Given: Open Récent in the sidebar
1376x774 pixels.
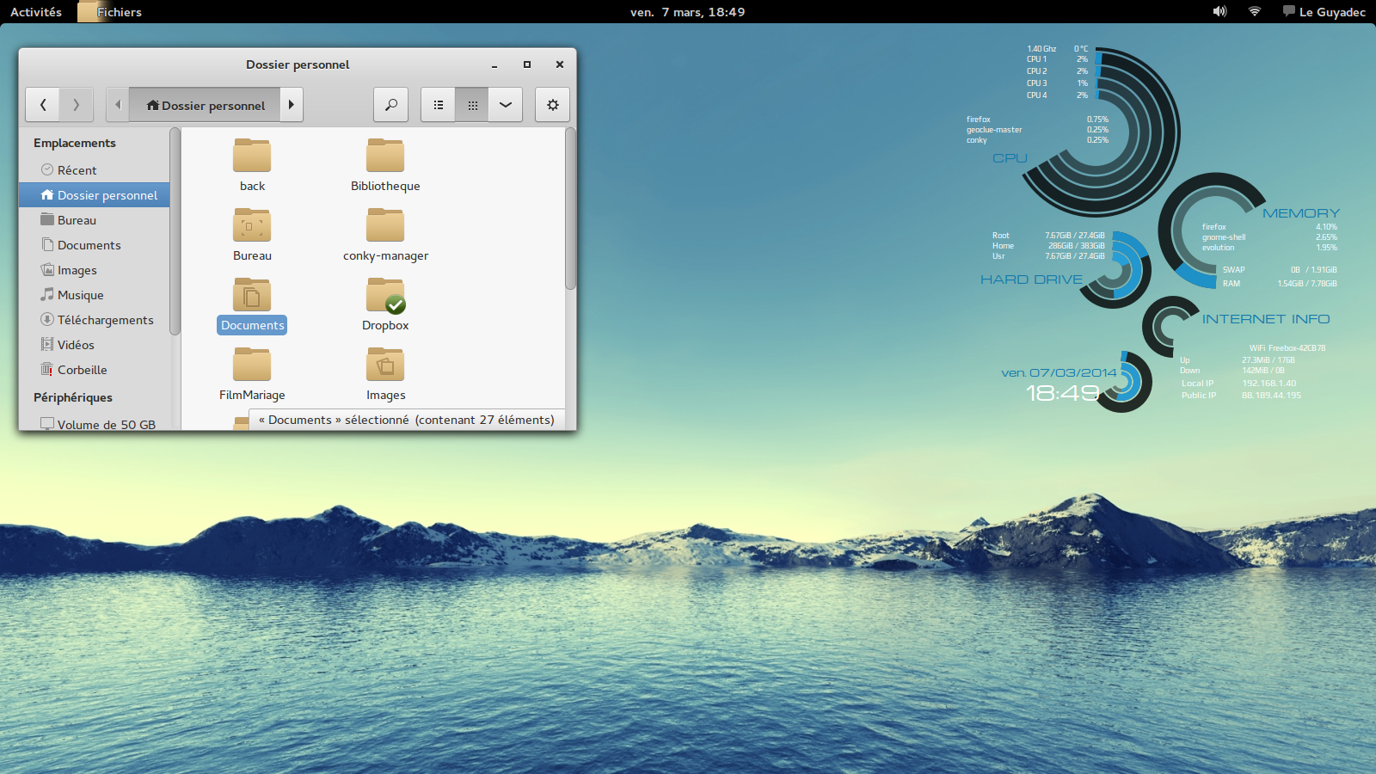Looking at the screenshot, I should pyautogui.click(x=77, y=170).
